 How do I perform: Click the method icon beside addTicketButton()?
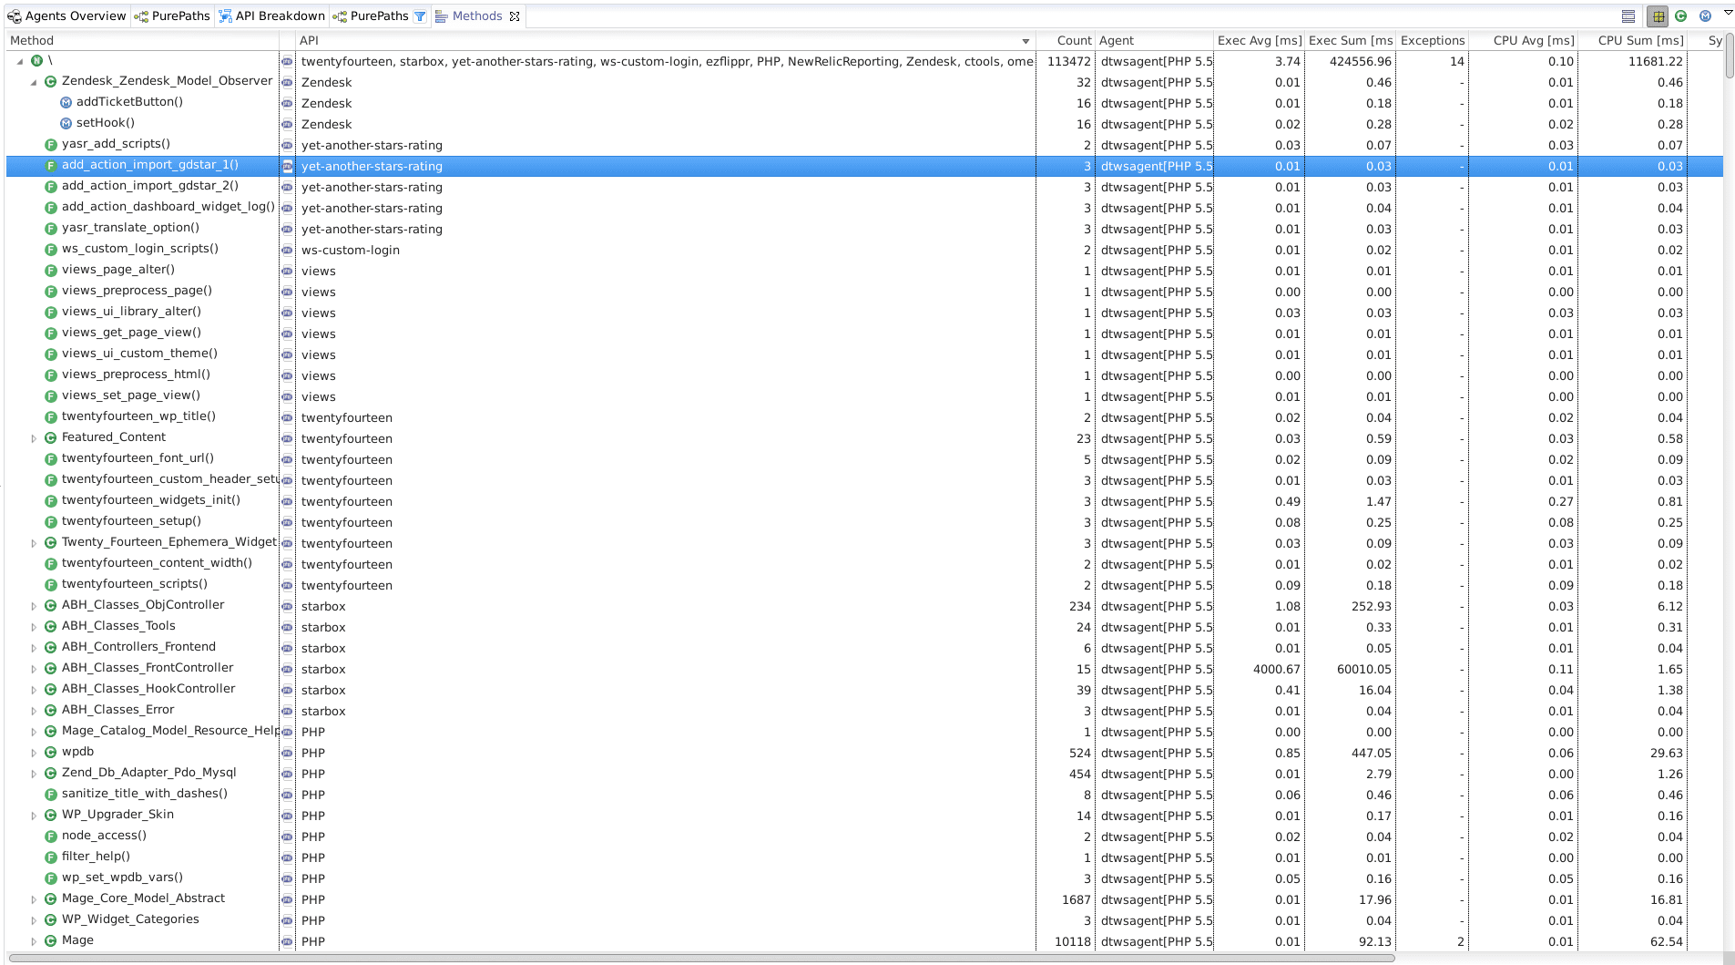click(66, 103)
